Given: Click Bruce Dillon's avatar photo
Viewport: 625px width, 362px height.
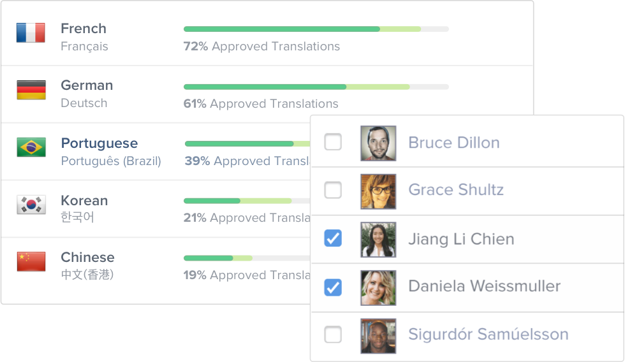Looking at the screenshot, I should pos(378,143).
